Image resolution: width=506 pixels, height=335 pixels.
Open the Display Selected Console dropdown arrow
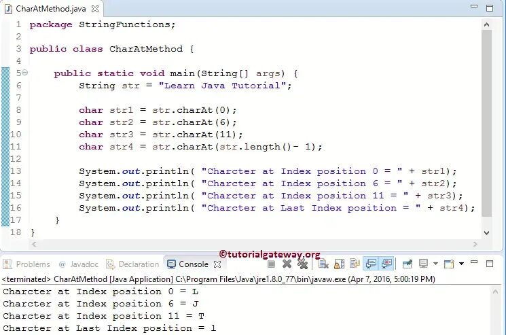435,264
